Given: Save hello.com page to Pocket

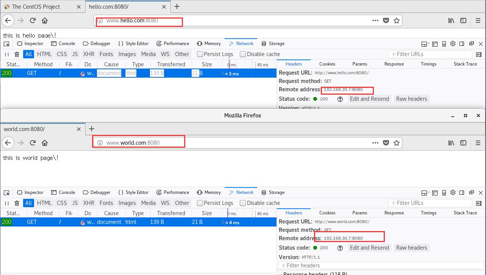Looking at the screenshot, I should pyautogui.click(x=386, y=20).
